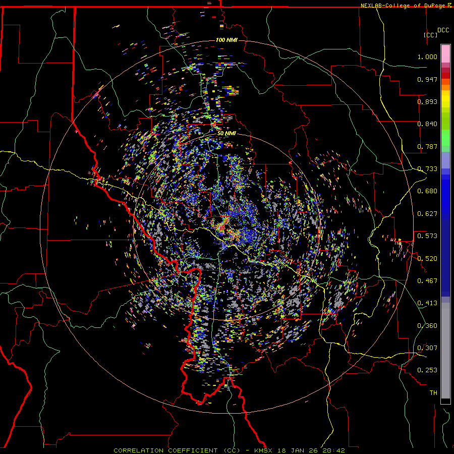Viewport: 454px width, 454px height.
Task: Click the DCC product label
Action: (443, 30)
